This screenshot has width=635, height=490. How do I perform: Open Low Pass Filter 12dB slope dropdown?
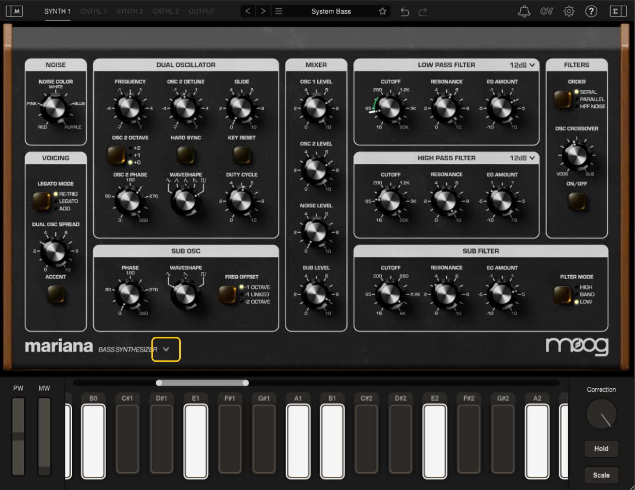click(522, 65)
